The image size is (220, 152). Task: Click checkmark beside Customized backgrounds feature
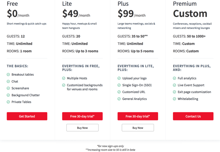64,85
